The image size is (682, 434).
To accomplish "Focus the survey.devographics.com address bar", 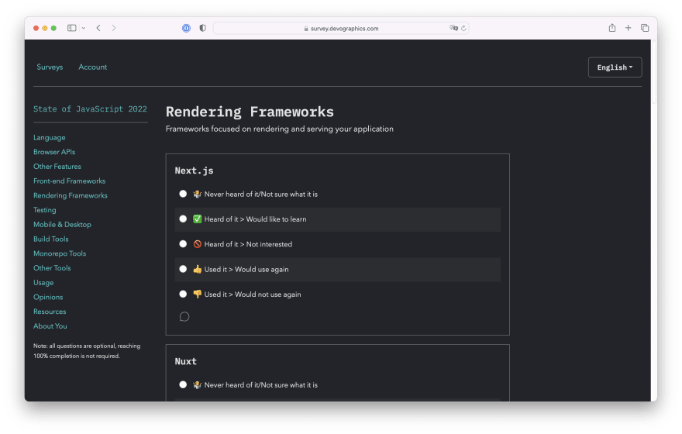I will (x=341, y=28).
